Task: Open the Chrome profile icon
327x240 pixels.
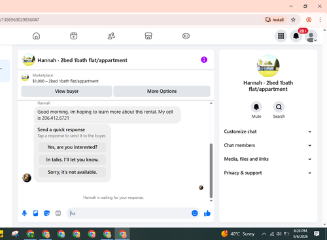Action: tap(309, 20)
